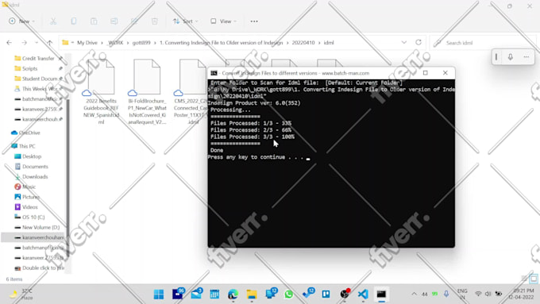The height and width of the screenshot is (304, 540).
Task: Select 2022 Benefits Guidebook idml file
Action: 101,92
